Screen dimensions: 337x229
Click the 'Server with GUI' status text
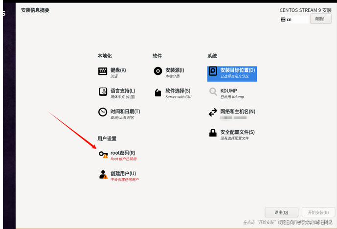coord(179,97)
